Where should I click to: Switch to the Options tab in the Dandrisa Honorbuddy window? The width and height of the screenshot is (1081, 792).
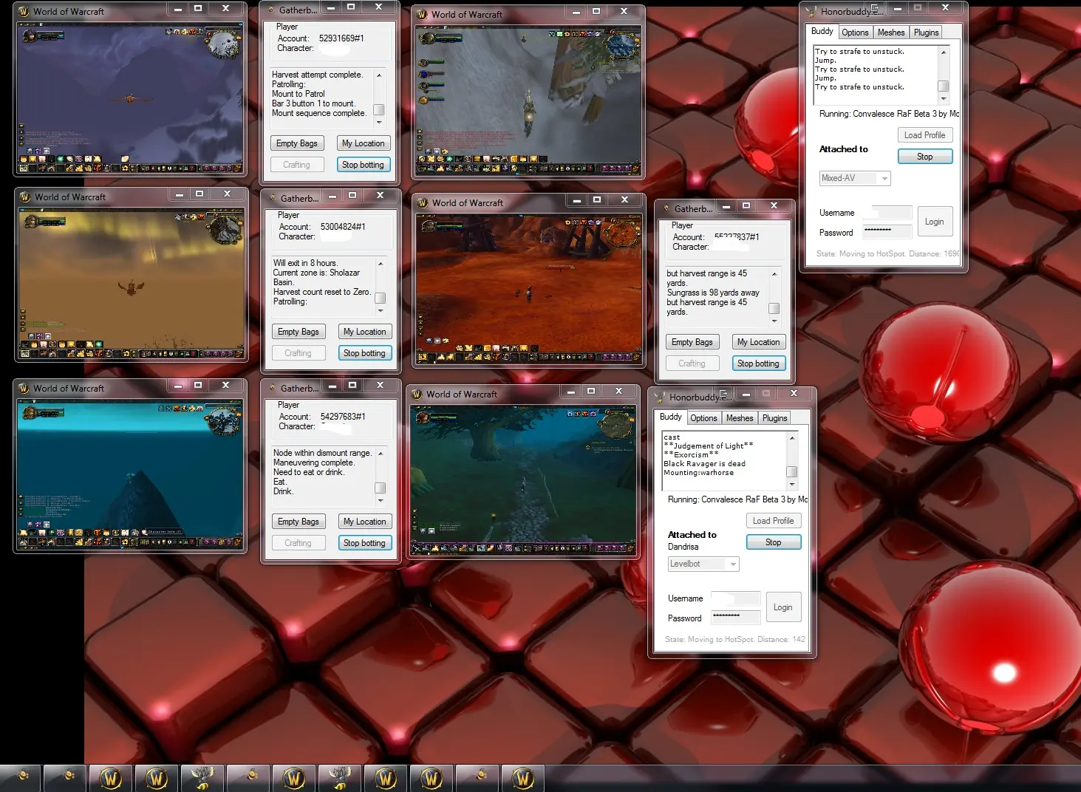(703, 418)
